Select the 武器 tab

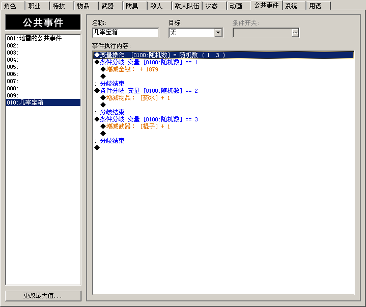point(110,6)
